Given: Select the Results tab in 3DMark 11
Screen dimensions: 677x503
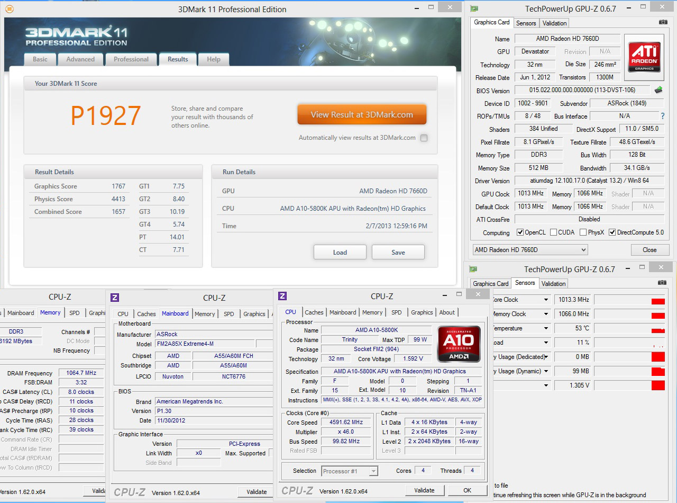Looking at the screenshot, I should 178,59.
